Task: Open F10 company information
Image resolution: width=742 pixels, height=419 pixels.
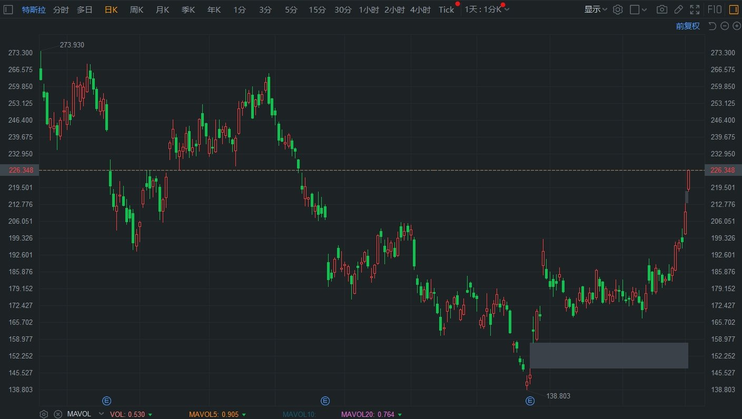Action: pos(714,9)
